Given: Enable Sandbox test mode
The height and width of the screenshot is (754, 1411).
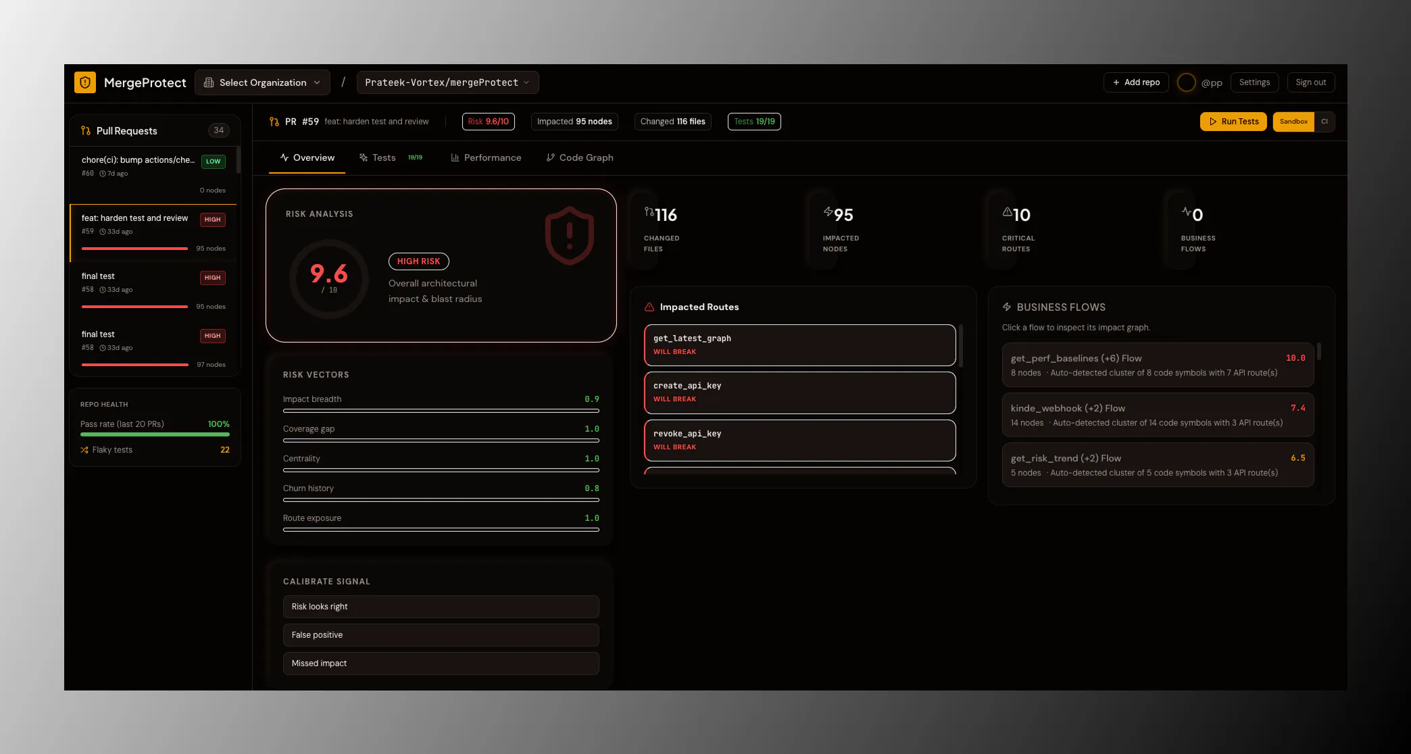Looking at the screenshot, I should [1293, 122].
